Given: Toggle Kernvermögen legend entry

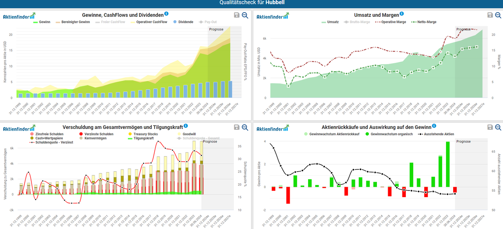Looking at the screenshot, I should click(93, 138).
